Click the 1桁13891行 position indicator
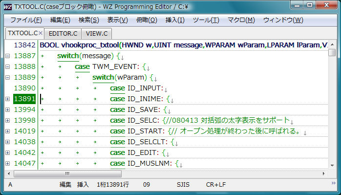341x195 pixels. [x=113, y=185]
